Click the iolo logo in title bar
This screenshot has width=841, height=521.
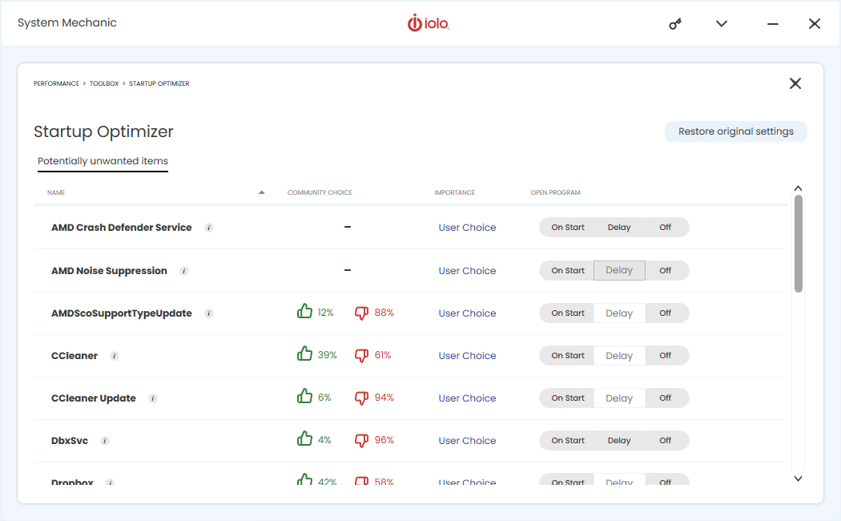[428, 23]
